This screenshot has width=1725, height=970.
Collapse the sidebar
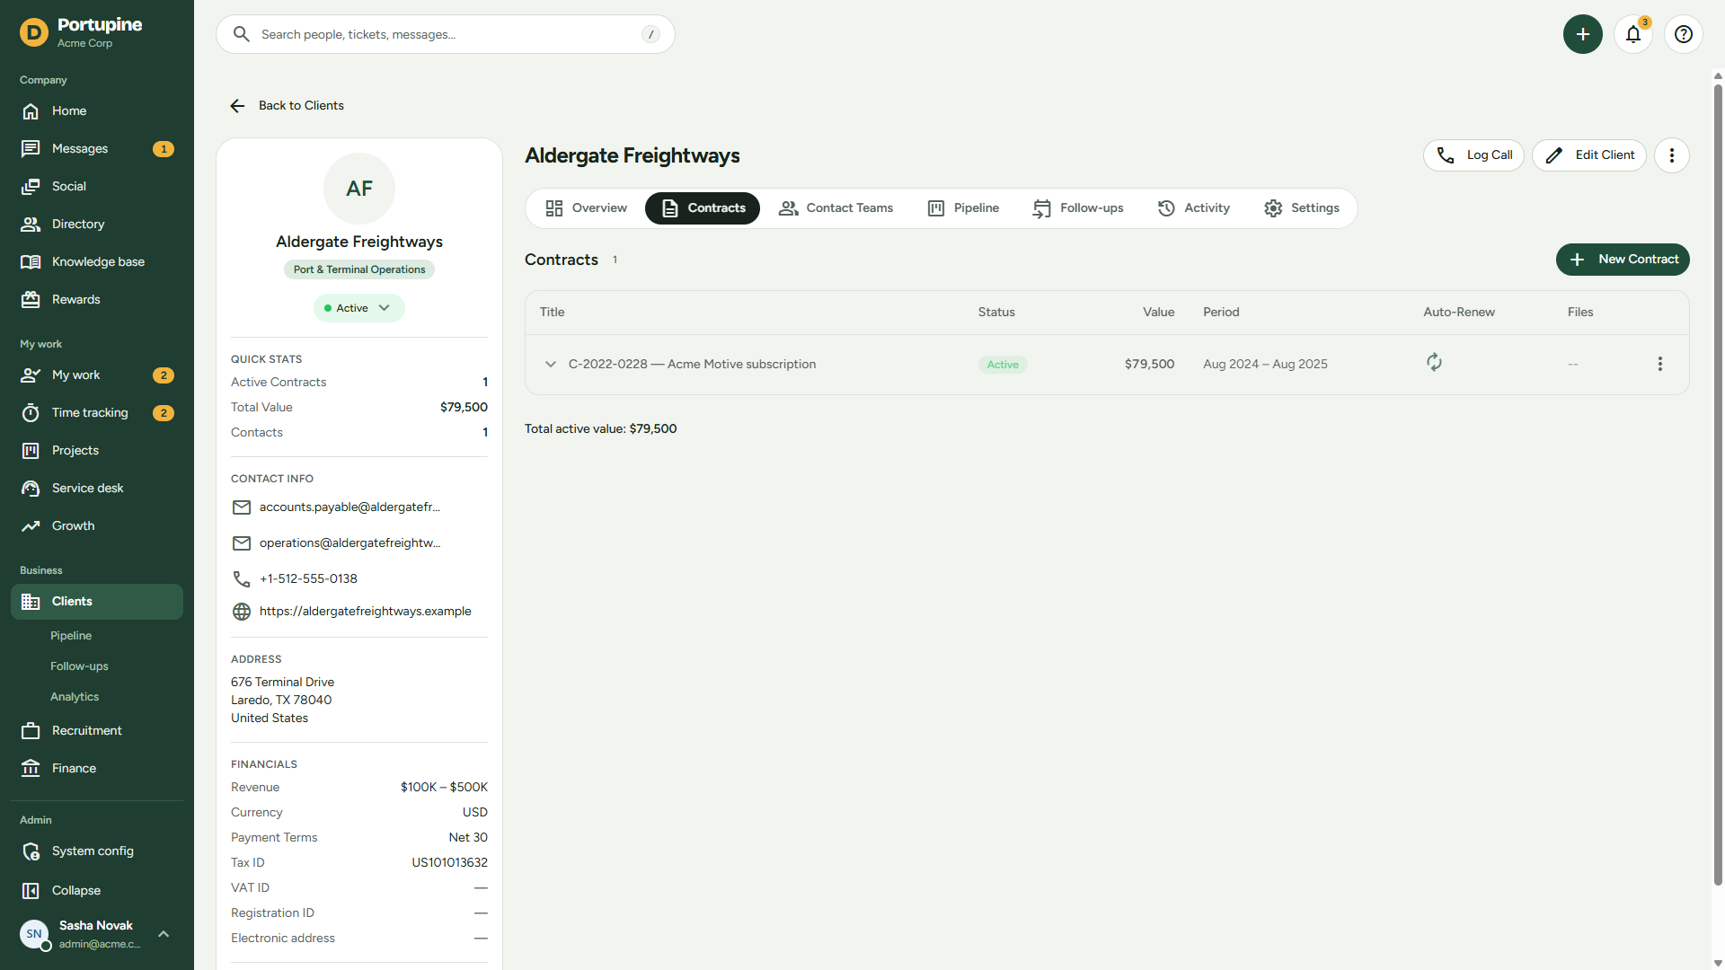(x=97, y=891)
